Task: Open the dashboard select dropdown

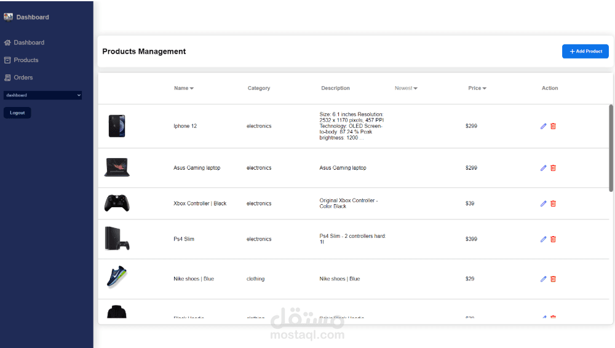Action: click(43, 95)
